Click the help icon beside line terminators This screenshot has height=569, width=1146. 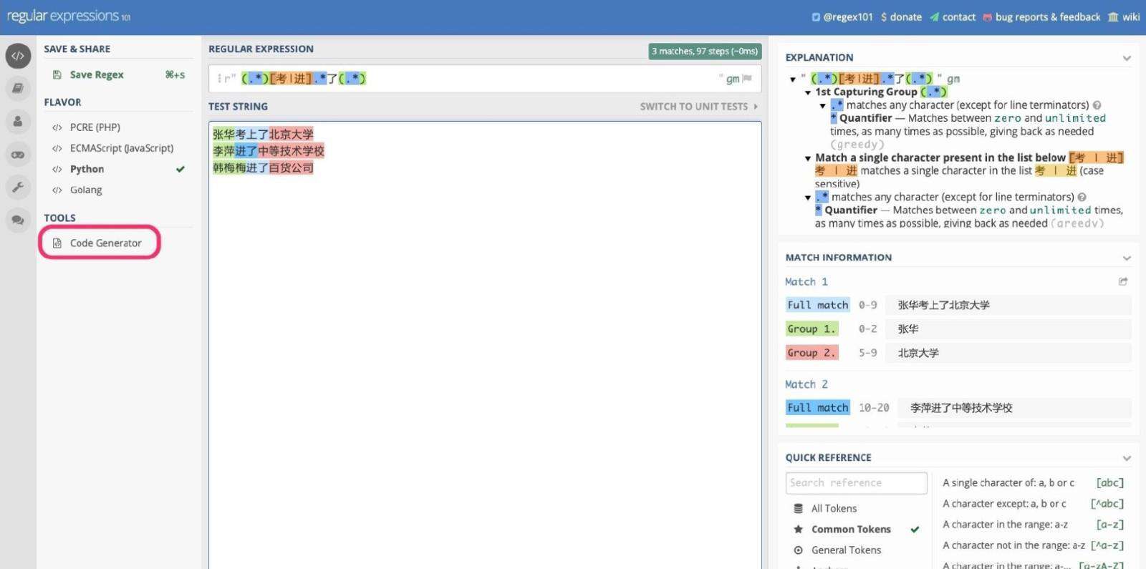tap(1097, 105)
